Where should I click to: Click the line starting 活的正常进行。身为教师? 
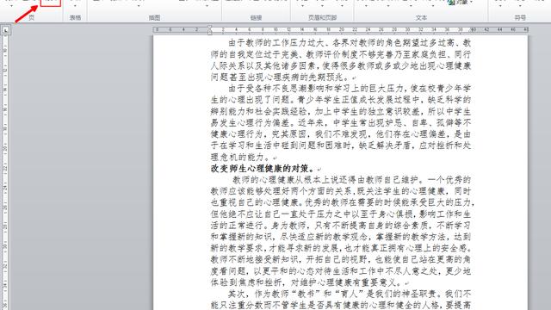coord(341,226)
